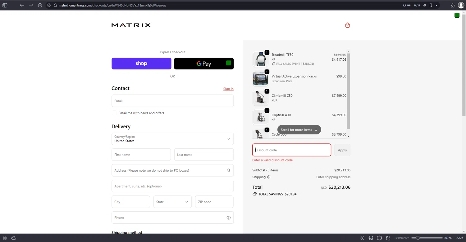The width and height of the screenshot is (466, 242).
Task: Click the 'Subtotal · 5 items' label
Action: click(265, 170)
